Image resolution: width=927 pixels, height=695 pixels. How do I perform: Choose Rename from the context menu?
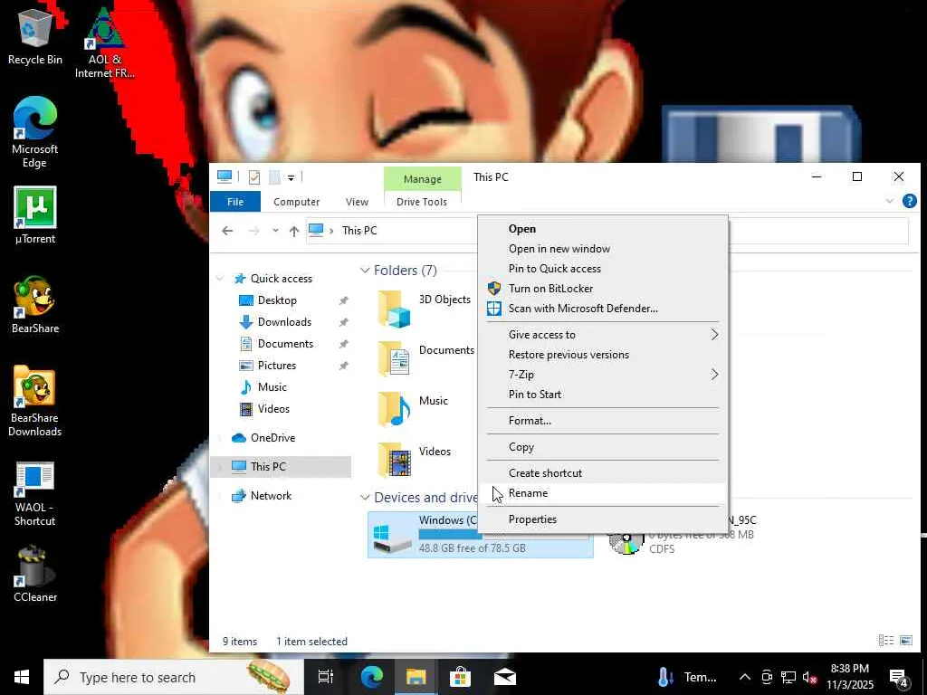click(602, 493)
